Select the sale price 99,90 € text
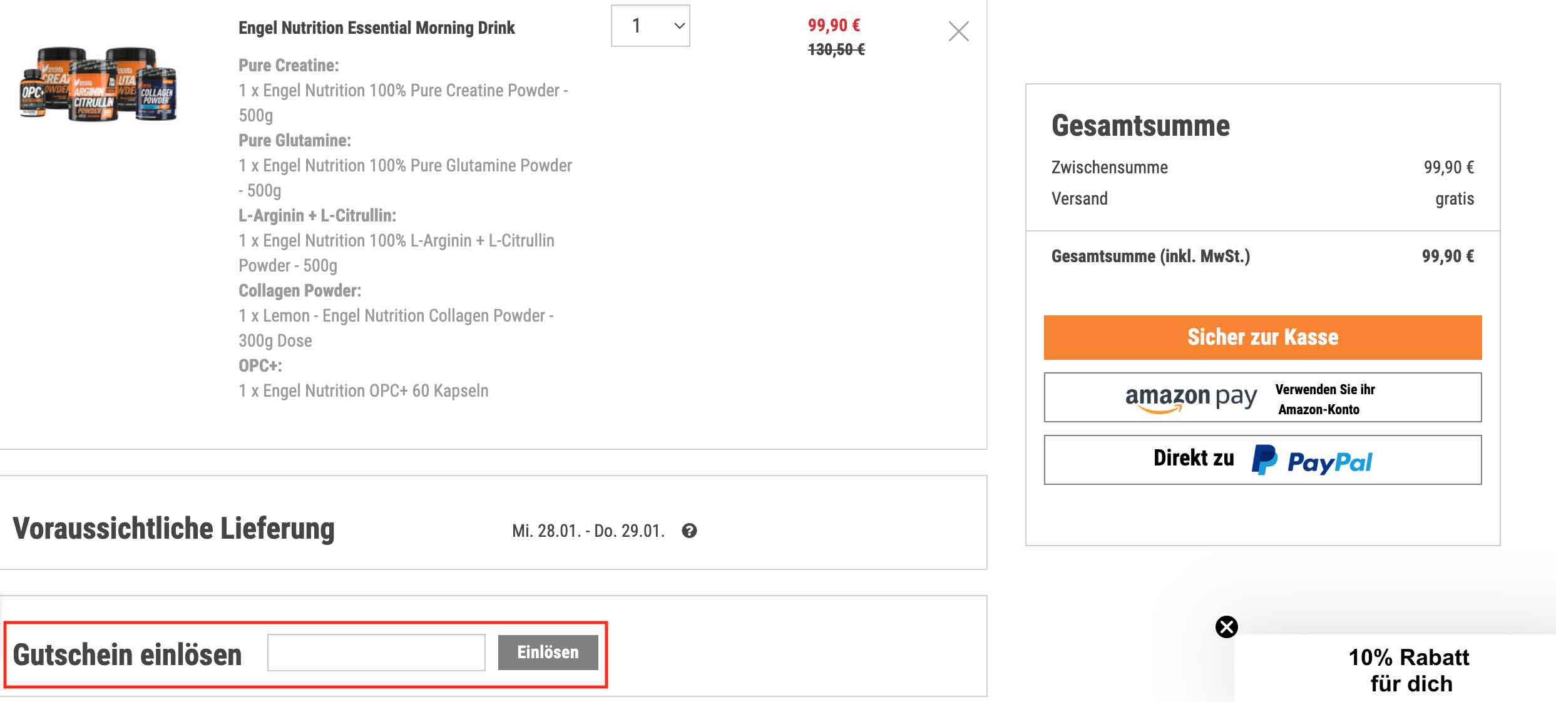 834,26
